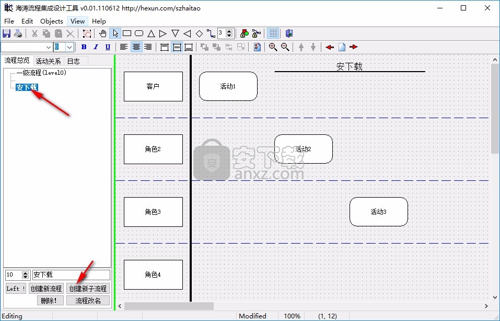Toggle the lock shapes padlock button
The width and height of the screenshot is (500, 321).
pos(245,33)
